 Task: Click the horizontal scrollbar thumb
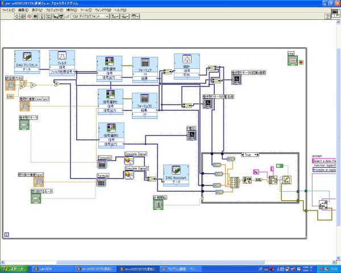[160, 262]
